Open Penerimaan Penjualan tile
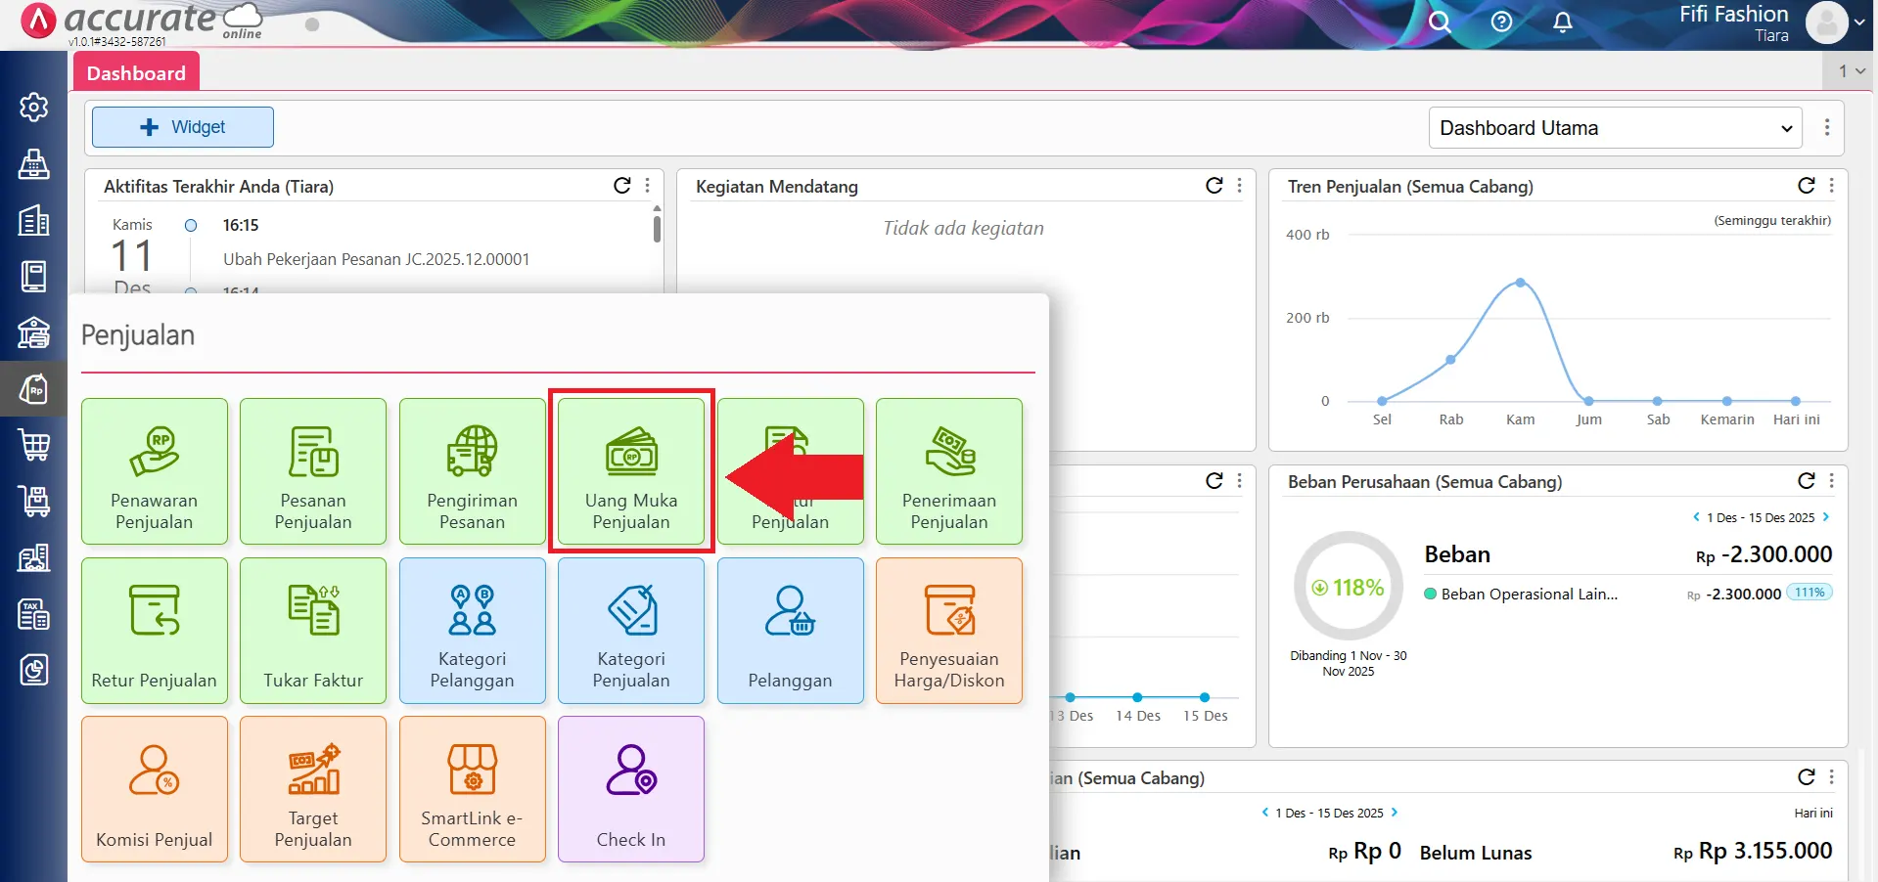The image size is (1878, 882). [x=948, y=471]
